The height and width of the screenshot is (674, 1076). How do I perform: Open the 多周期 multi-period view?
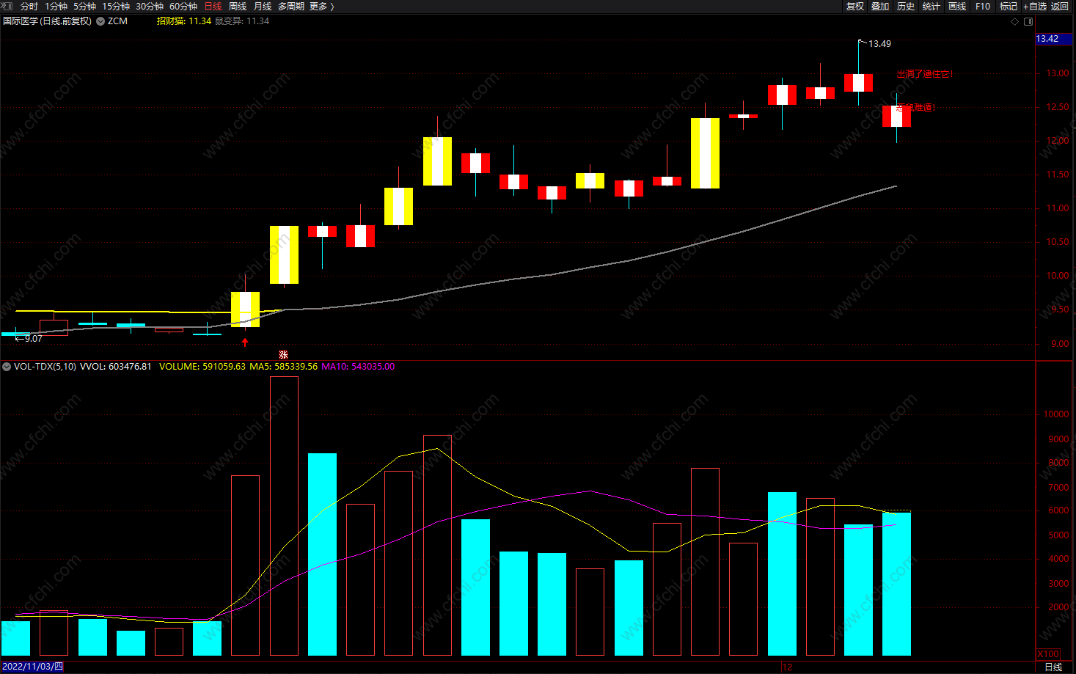click(290, 7)
